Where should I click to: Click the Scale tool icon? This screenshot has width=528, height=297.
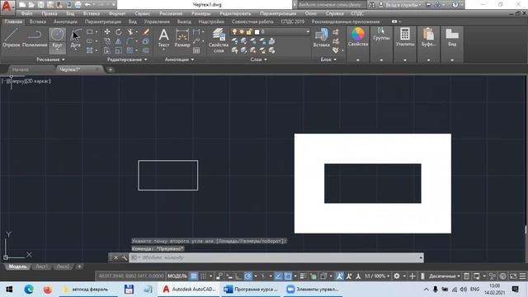[119, 50]
